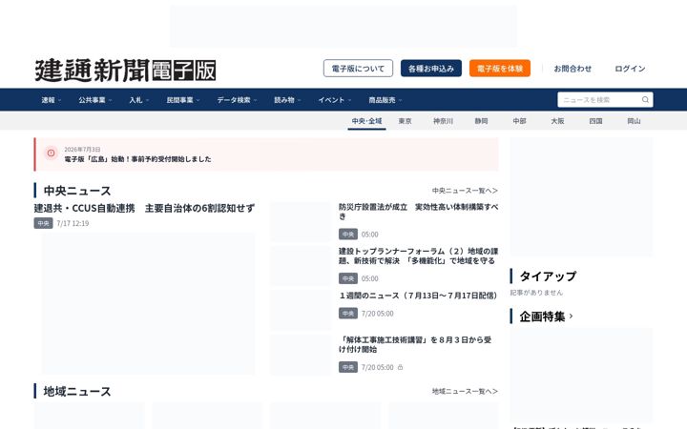This screenshot has width=687, height=429.
Task: Select the 岡山 region tab
Action: (634, 121)
